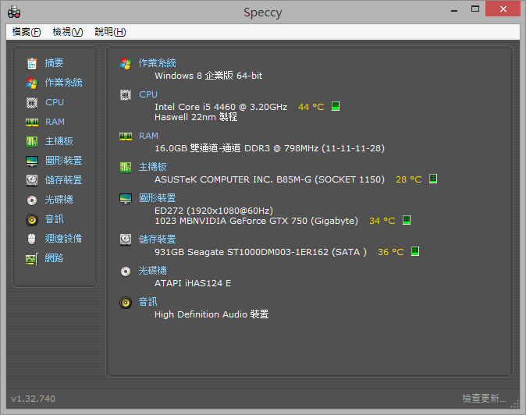The image size is (526, 415).
Task: Click monitor icon in summary panel
Action: [x=126, y=198]
